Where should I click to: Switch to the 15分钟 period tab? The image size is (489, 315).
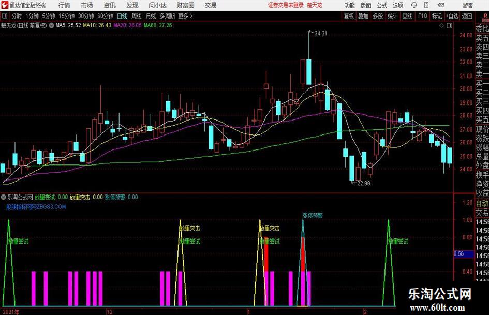tap(67, 16)
